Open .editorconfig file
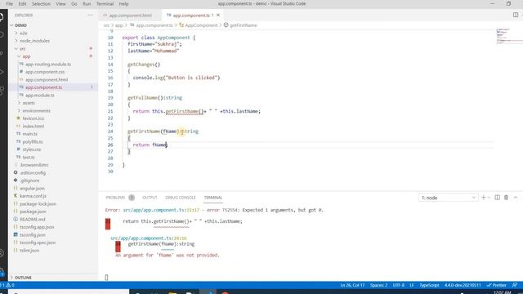Viewport: 523px width, 294px height. pos(33,172)
